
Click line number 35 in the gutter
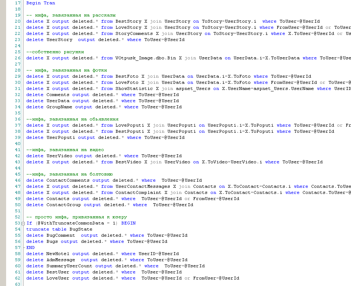point(18,113)
